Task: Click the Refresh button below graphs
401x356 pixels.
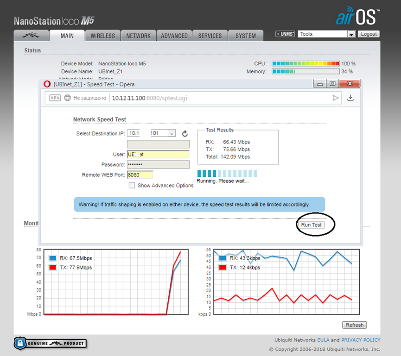Action: tap(354, 325)
